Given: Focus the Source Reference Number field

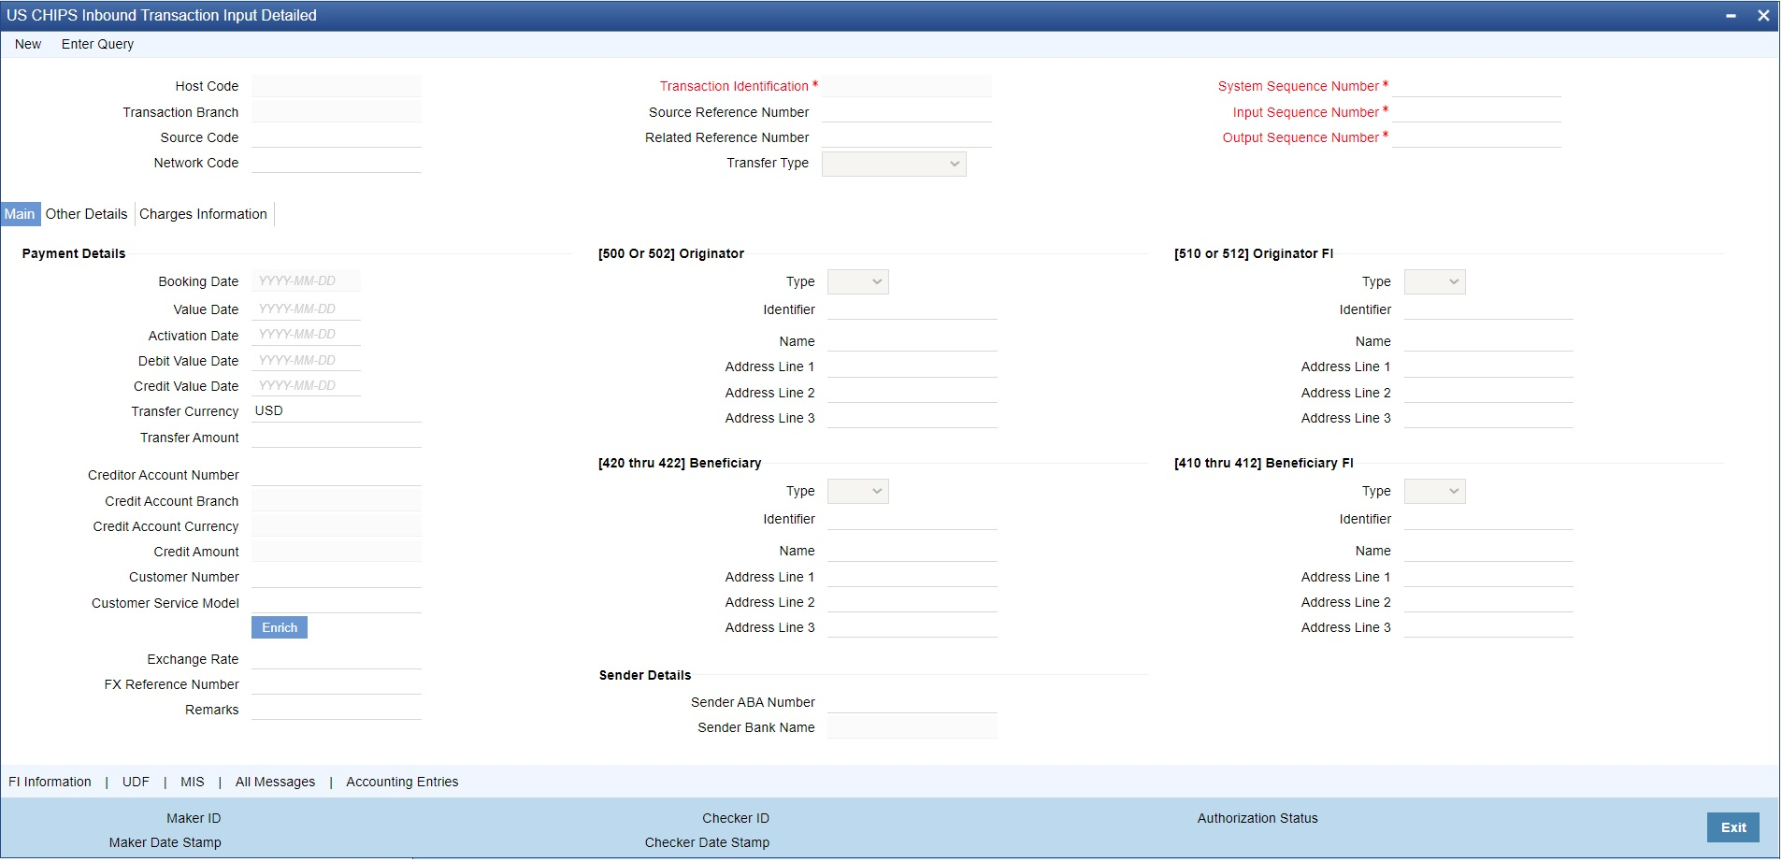Looking at the screenshot, I should pyautogui.click(x=907, y=112).
